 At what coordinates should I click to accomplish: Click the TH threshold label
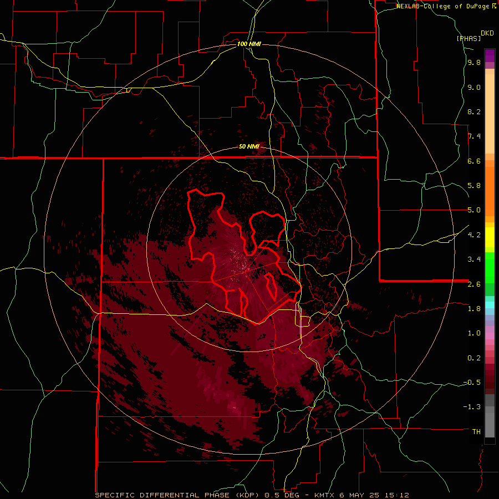pyautogui.click(x=476, y=432)
